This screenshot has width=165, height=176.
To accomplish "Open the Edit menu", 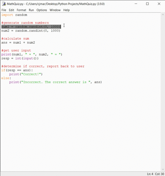I will click(11, 10).
